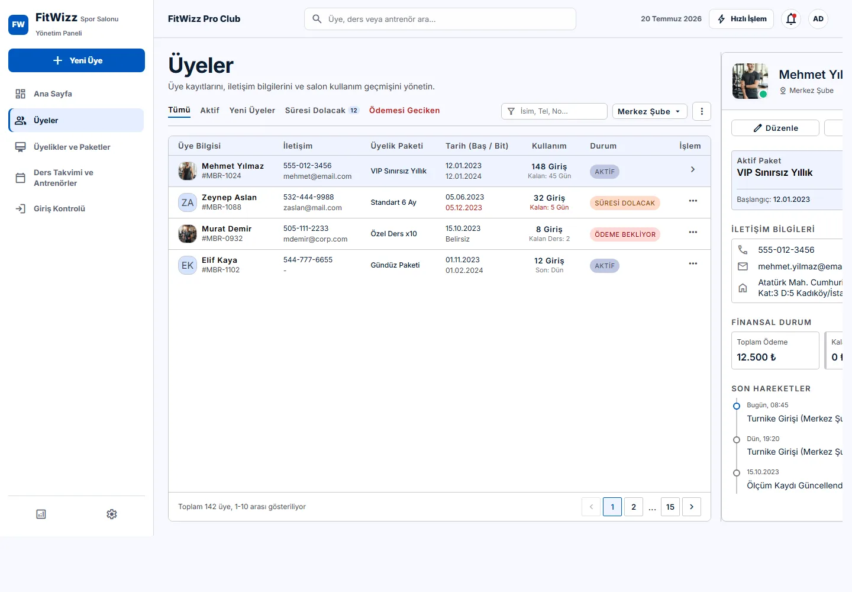
Task: Open the notifications bell
Action: [x=791, y=19]
